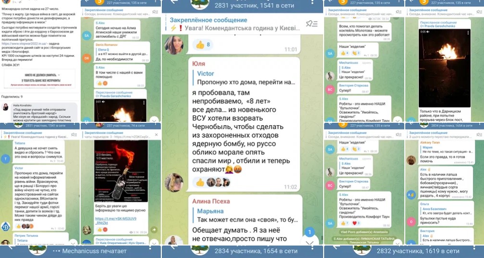This screenshot has width=484, height=258.
Task: Click thumbs-up reaction under the Чернобыль message
Action: 200,182
